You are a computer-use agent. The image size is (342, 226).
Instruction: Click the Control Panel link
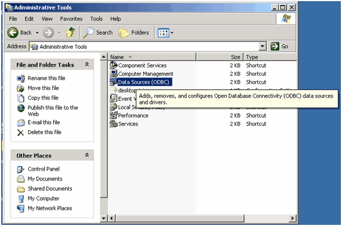[x=43, y=169]
